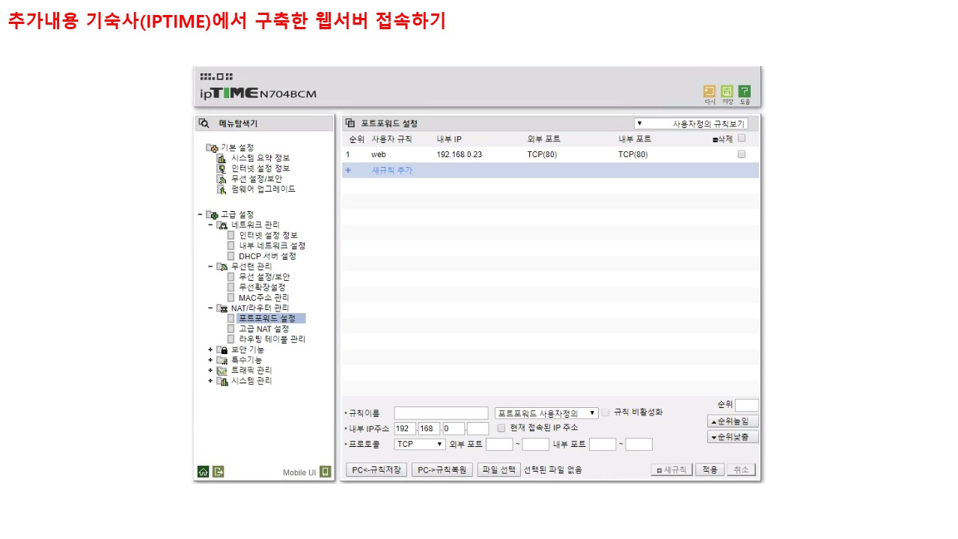The image size is (958, 539).
Task: Collapse the 고급 설정 tree node
Action: click(200, 215)
